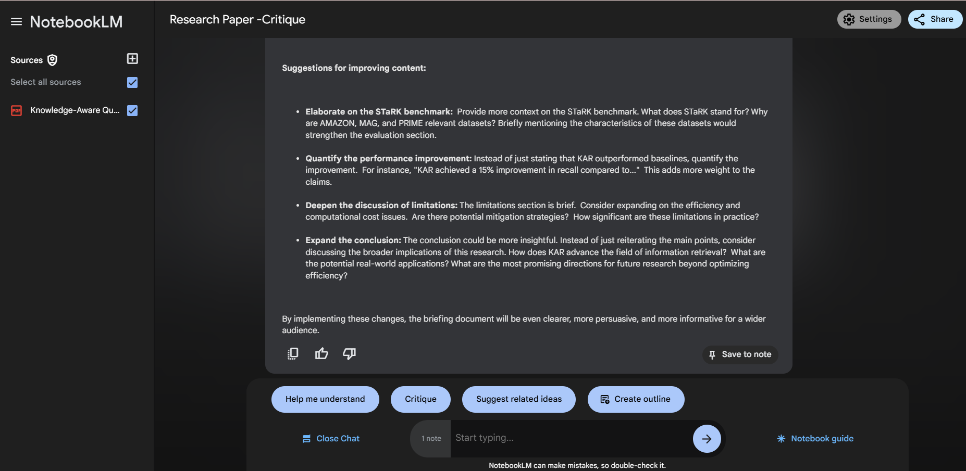Uncheck the Knowledge-Aware Qu... source checkbox

tap(132, 110)
